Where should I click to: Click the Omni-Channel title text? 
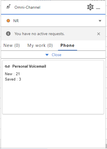27,7
